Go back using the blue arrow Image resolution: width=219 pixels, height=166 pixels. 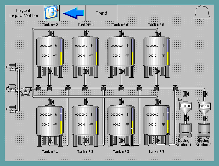coord(73,13)
